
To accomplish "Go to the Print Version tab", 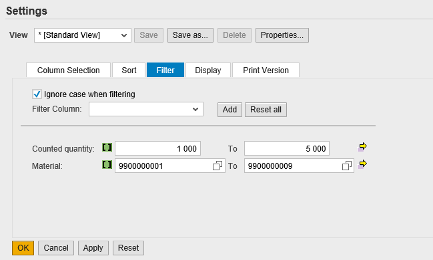I will point(266,70).
